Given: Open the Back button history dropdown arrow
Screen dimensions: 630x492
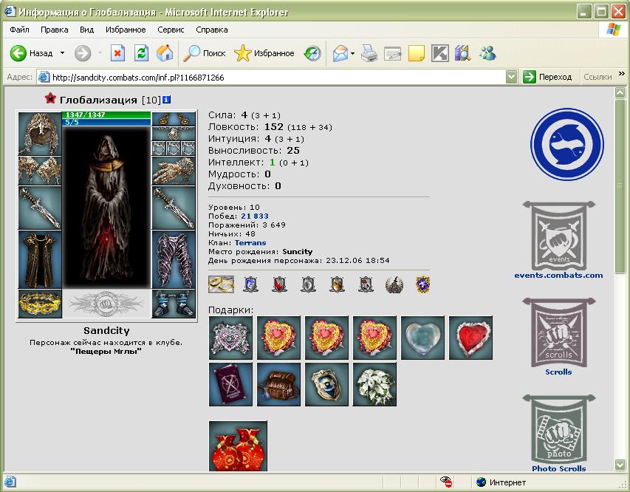Looking at the screenshot, I should [62, 53].
